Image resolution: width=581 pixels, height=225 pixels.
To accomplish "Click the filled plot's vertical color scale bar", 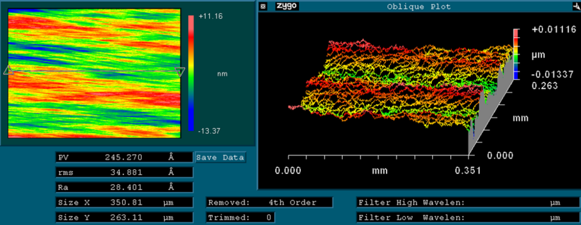I will (x=191, y=73).
